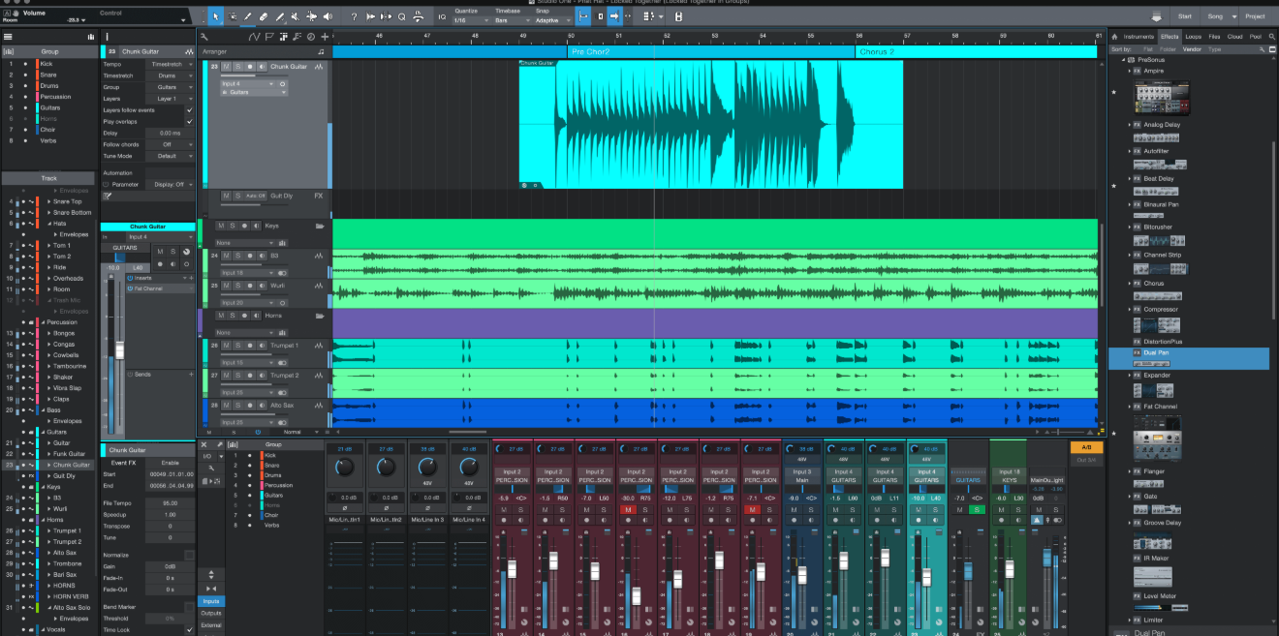This screenshot has width=1279, height=636.
Task: Solo the Chunk Guitar track
Action: [x=236, y=67]
